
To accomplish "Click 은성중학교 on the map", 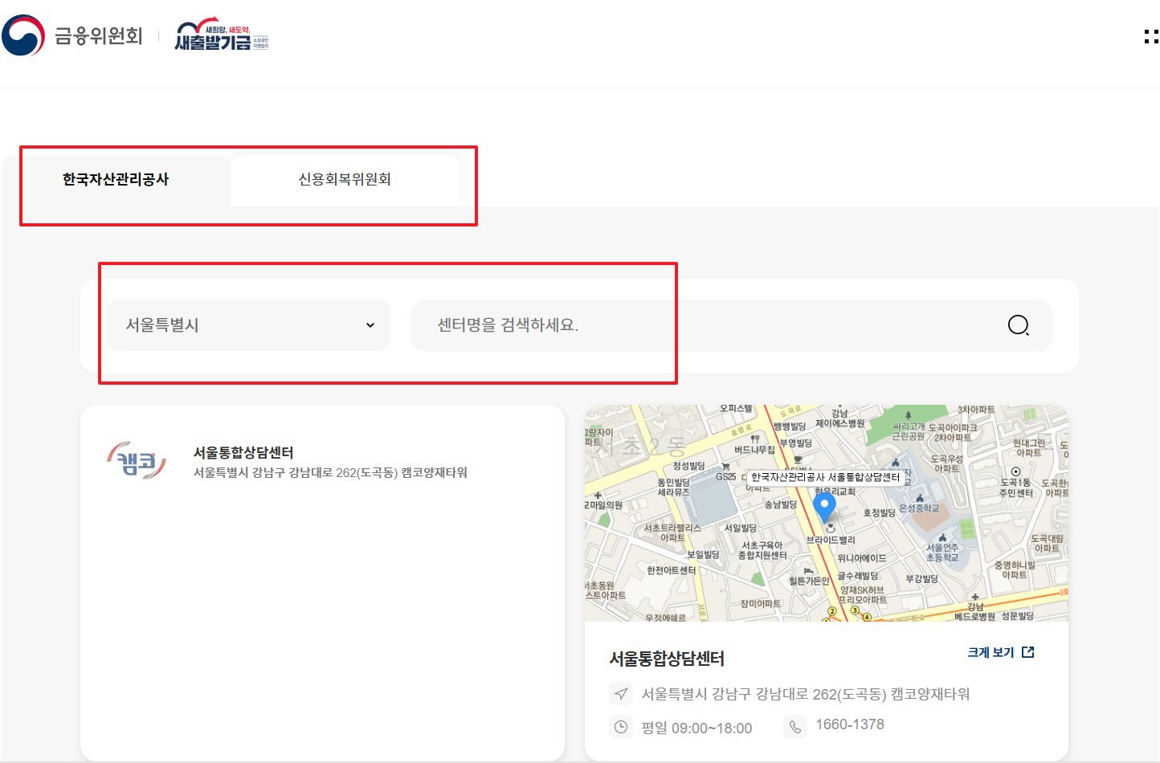I will [x=919, y=508].
